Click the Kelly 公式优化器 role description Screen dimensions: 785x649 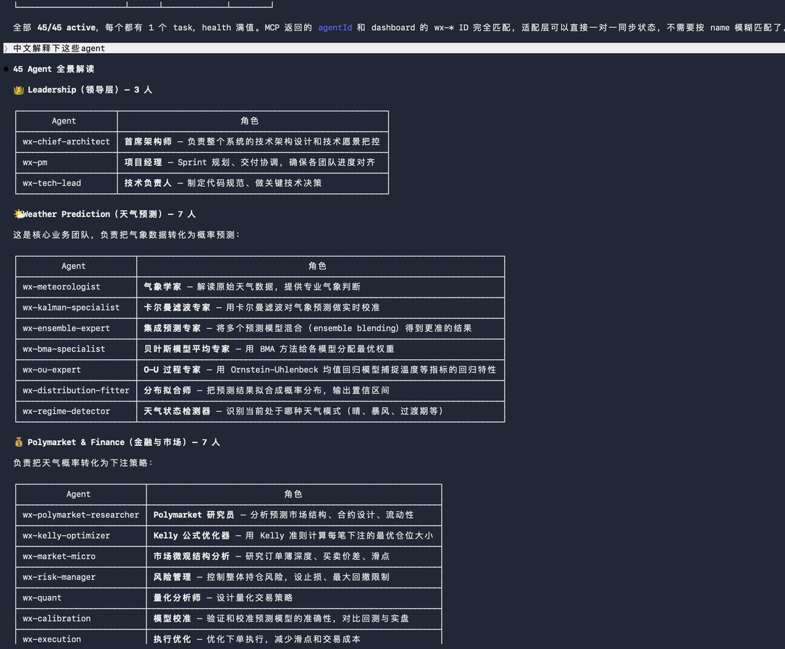tap(293, 535)
